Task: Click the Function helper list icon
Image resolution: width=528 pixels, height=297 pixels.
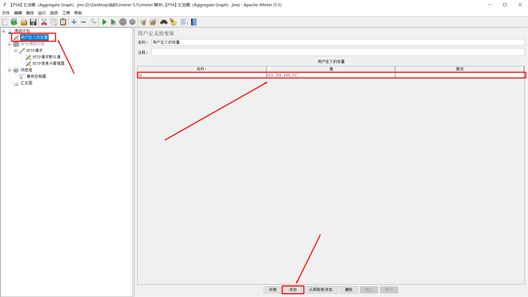Action: pos(184,22)
